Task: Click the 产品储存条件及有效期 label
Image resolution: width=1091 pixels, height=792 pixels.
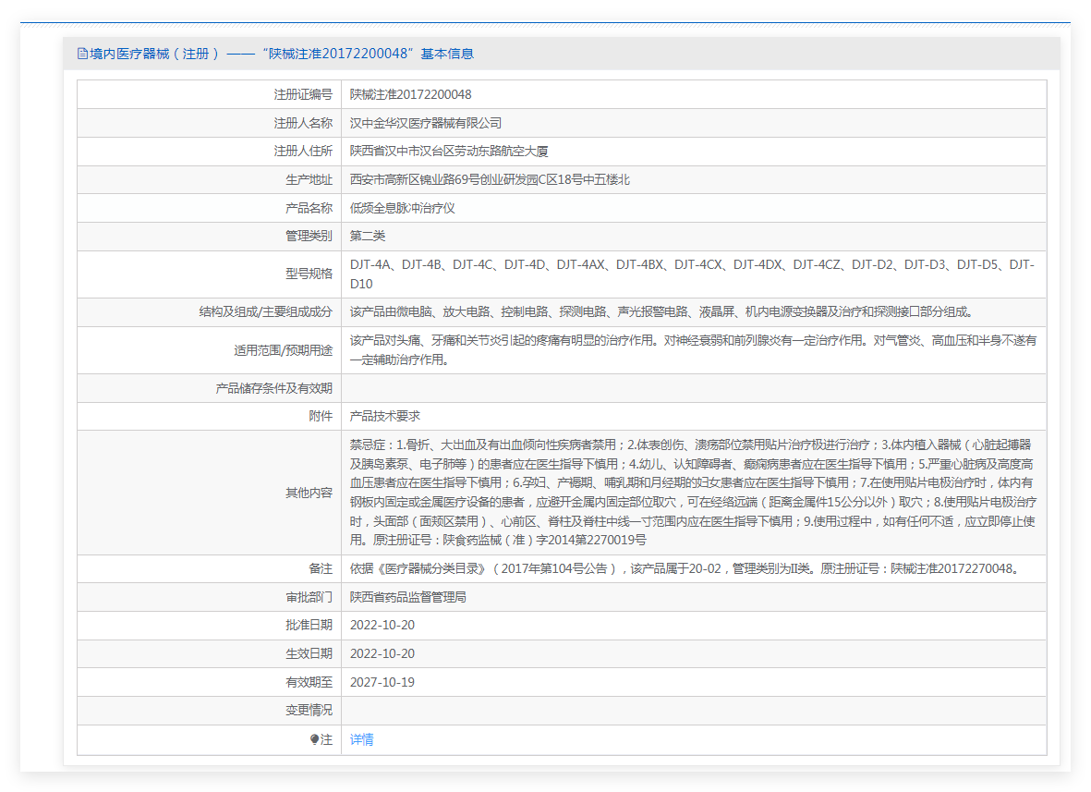Action: (274, 388)
